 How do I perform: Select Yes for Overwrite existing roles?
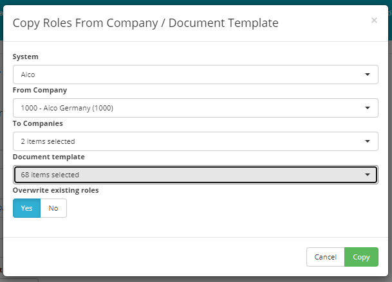pyautogui.click(x=26, y=208)
